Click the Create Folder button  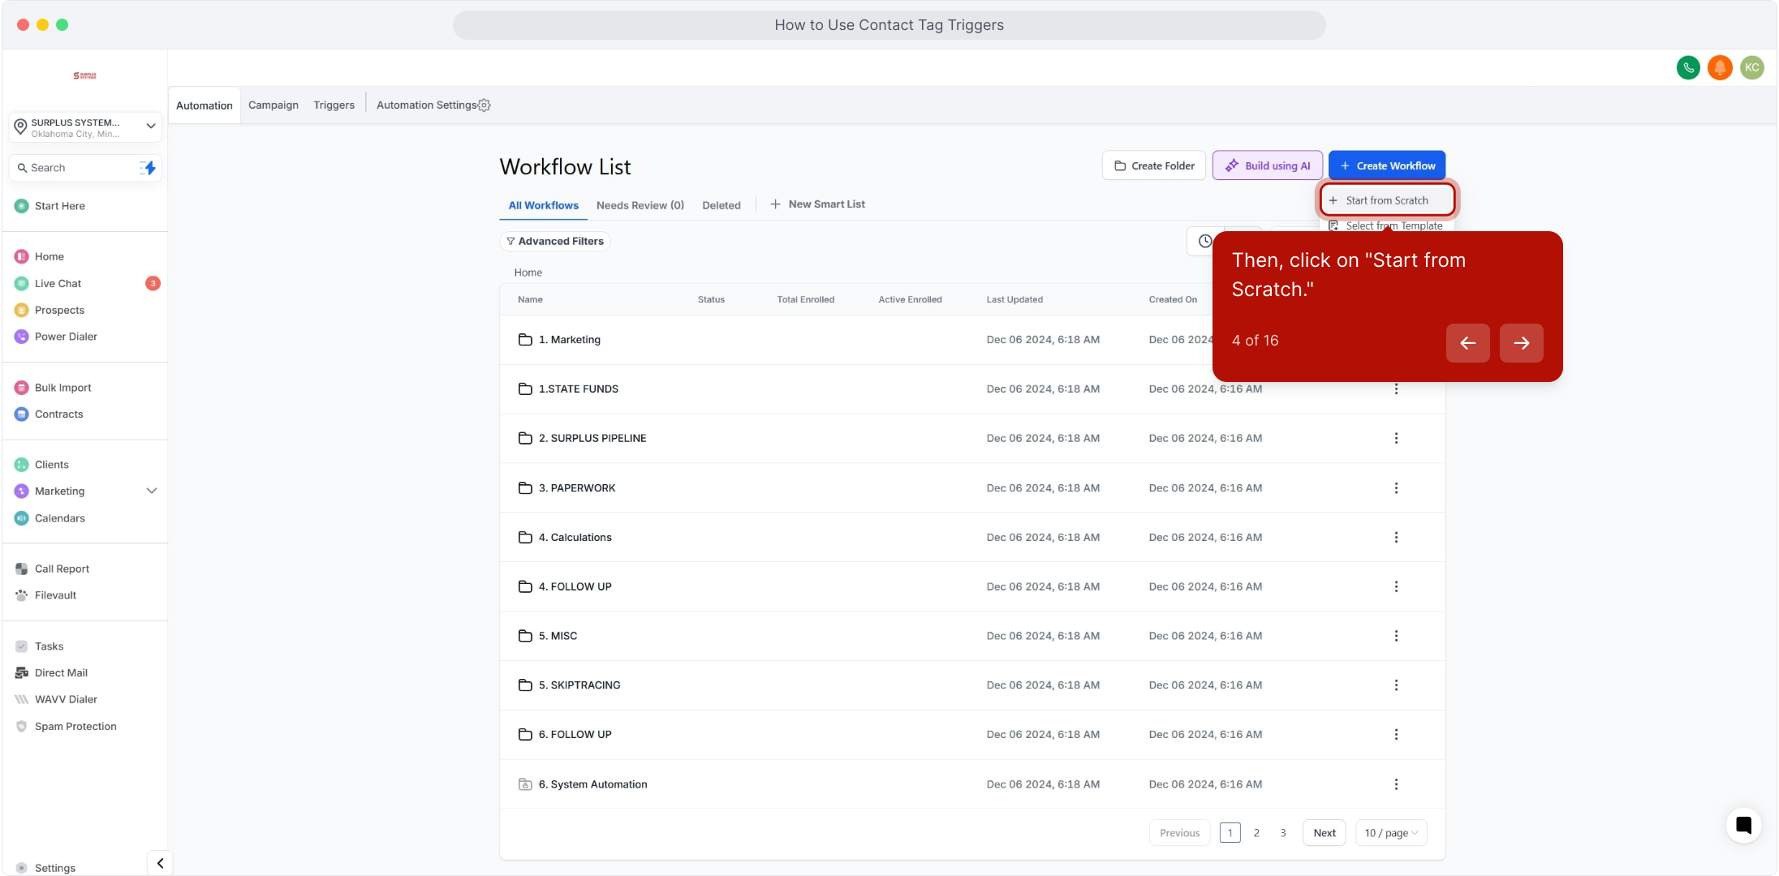tap(1153, 165)
